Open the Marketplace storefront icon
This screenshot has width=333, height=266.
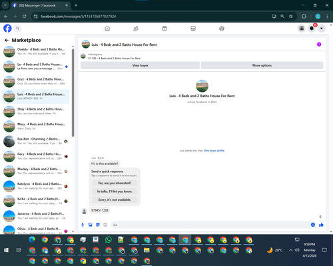pyautogui.click(x=193, y=29)
